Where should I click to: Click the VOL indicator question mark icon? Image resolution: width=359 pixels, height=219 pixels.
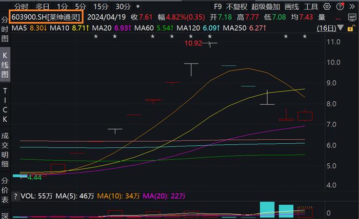[15, 196]
